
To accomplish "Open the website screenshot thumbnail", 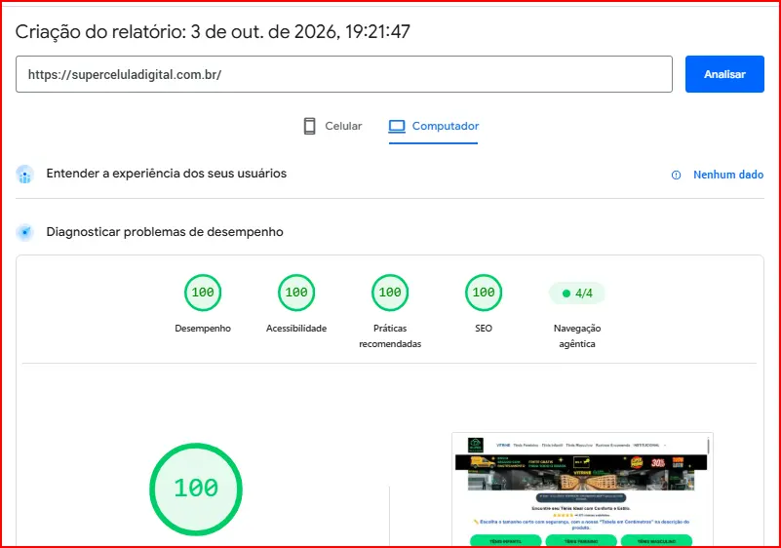I will pos(582,489).
